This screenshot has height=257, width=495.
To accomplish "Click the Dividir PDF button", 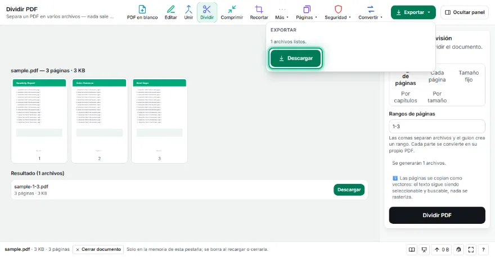I will pyautogui.click(x=437, y=215).
